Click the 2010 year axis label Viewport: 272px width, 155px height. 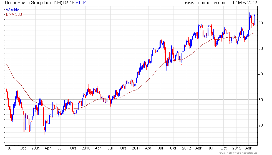(x=86, y=148)
